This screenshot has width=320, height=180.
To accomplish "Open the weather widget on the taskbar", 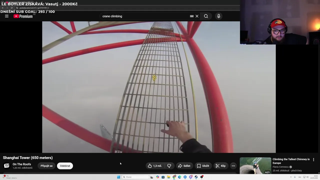I will point(9,177).
